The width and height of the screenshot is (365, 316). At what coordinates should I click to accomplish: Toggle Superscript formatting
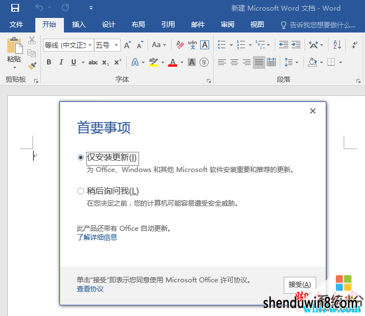tap(118, 62)
